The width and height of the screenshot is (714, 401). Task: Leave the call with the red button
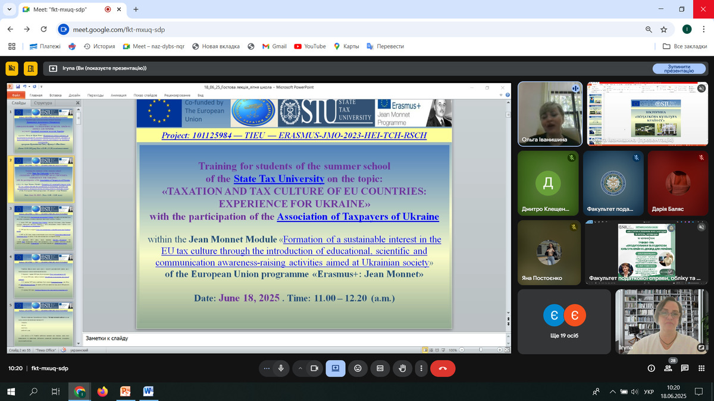point(443,368)
